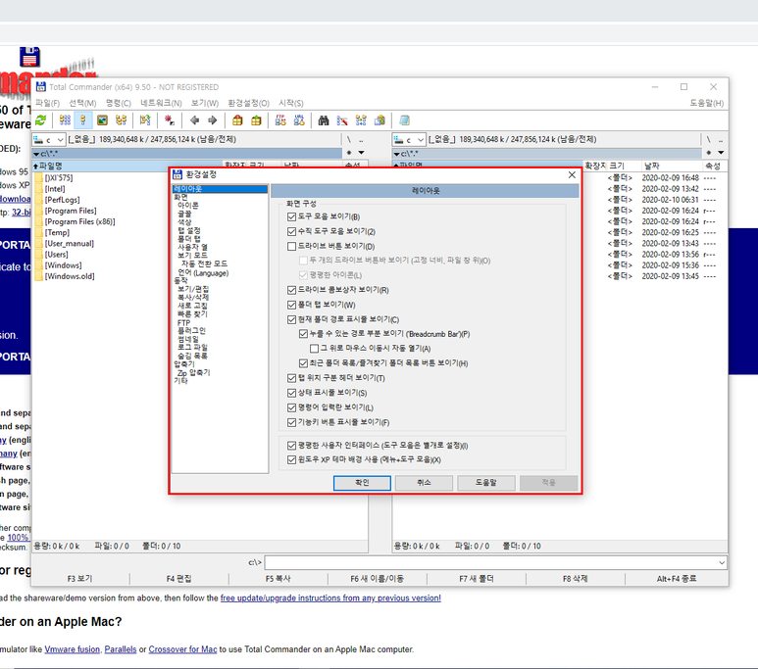Open 'Crossover for Mac' link on webpage

182,649
